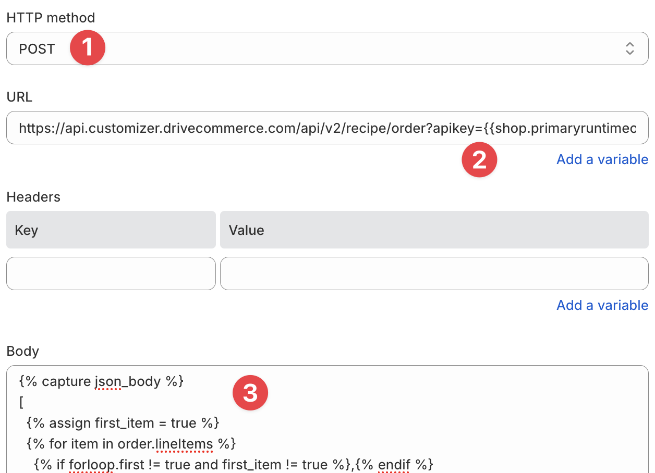This screenshot has height=473, width=655.
Task: Click the Body section label
Action: 23,351
